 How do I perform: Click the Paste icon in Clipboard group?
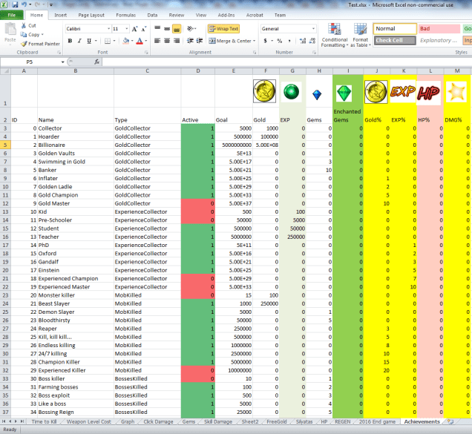pos(10,31)
